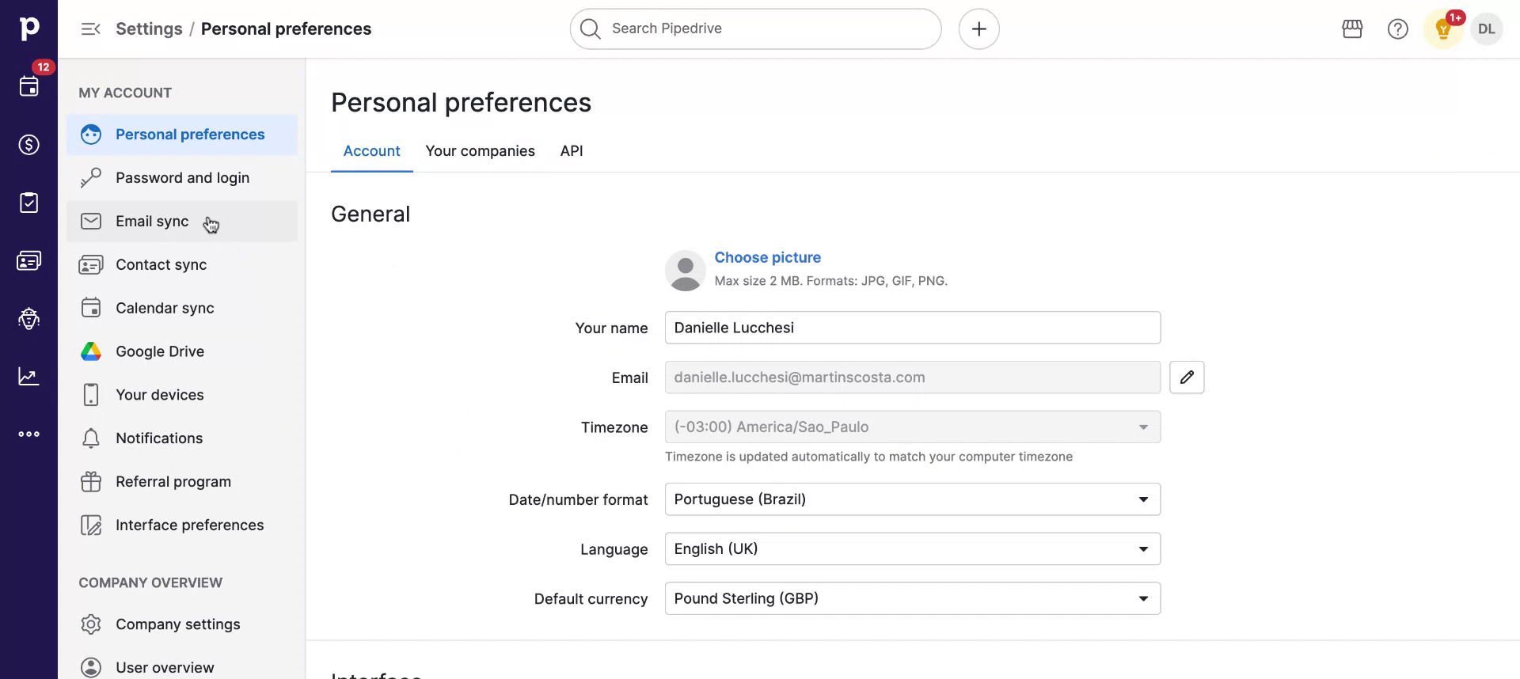Click the Choose picture link
1520x679 pixels.
pyautogui.click(x=767, y=257)
